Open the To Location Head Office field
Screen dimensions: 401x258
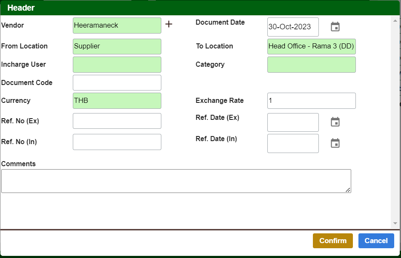(311, 46)
